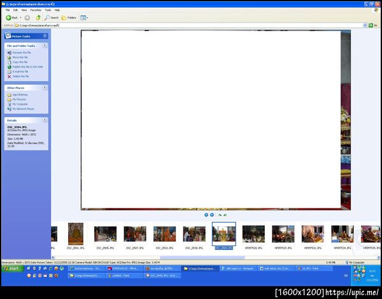Open the Search pane from the toolbar

pyautogui.click(x=52, y=18)
